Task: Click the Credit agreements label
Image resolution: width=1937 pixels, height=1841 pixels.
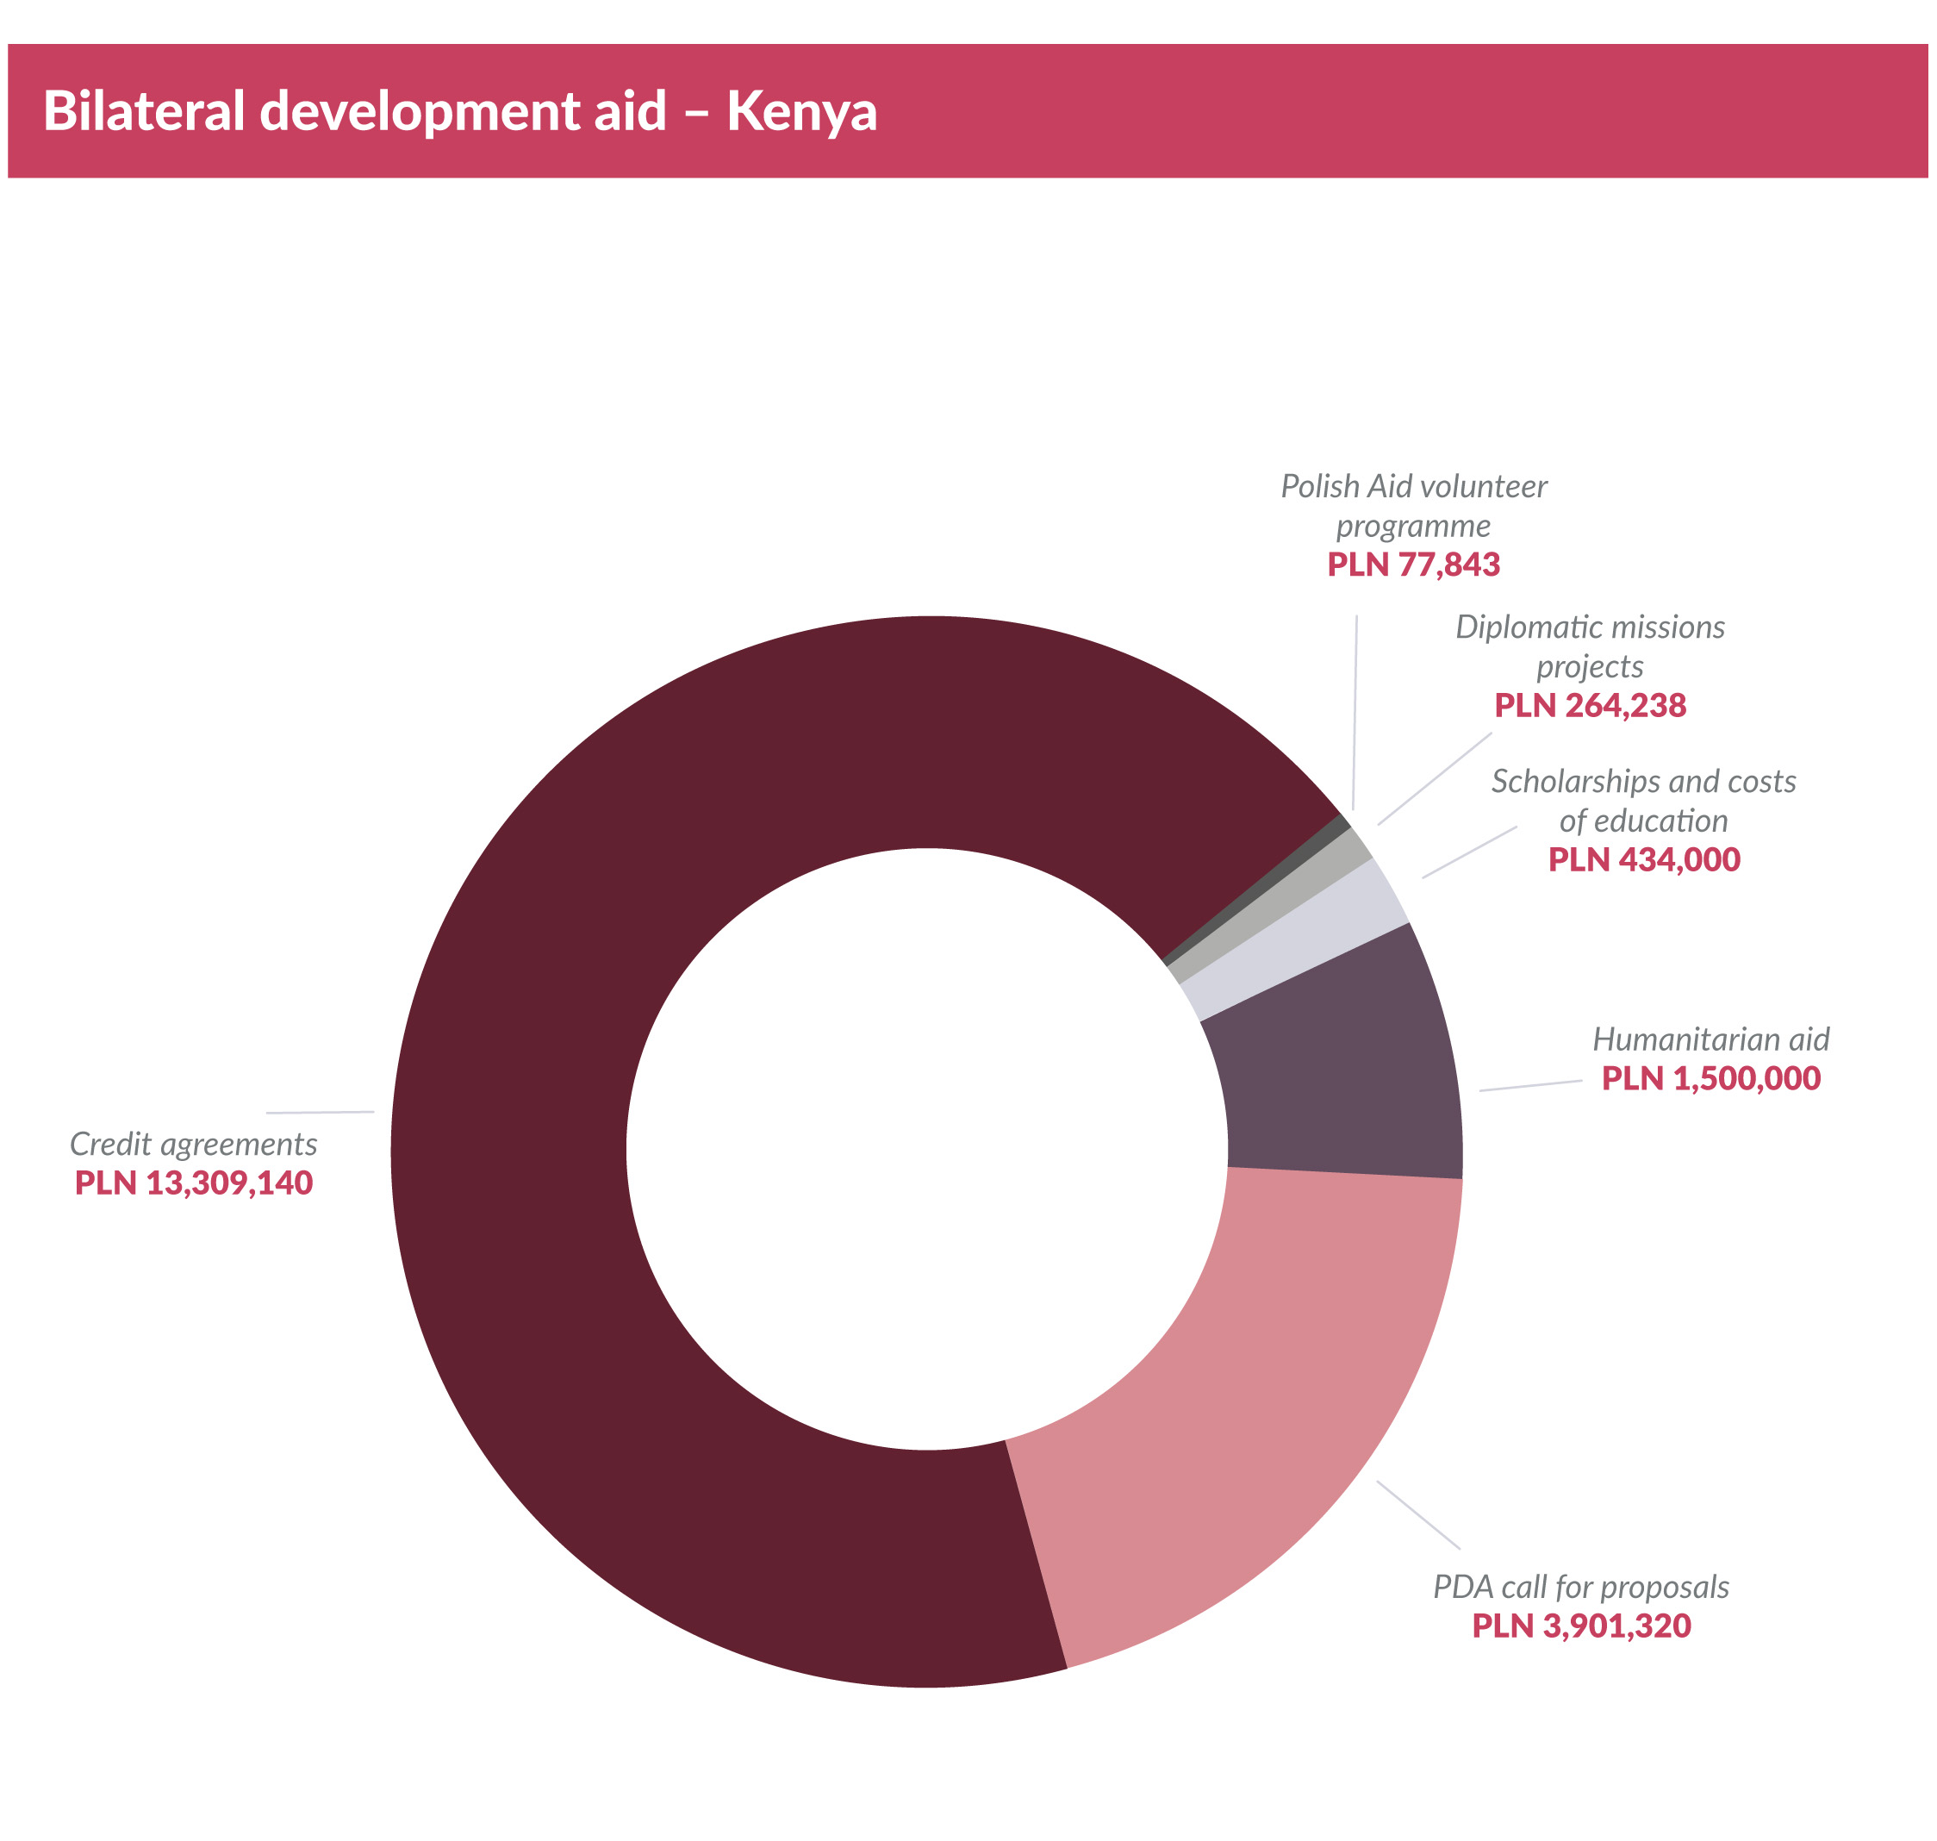Action: pyautogui.click(x=193, y=1145)
